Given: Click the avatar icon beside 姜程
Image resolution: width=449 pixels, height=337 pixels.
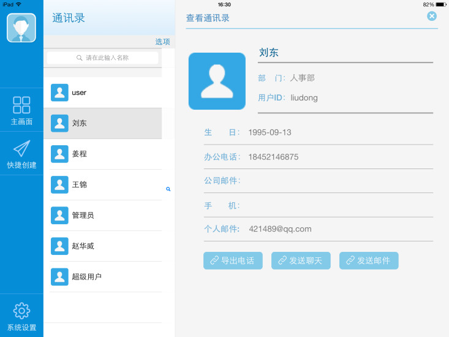Looking at the screenshot, I should pos(59,154).
